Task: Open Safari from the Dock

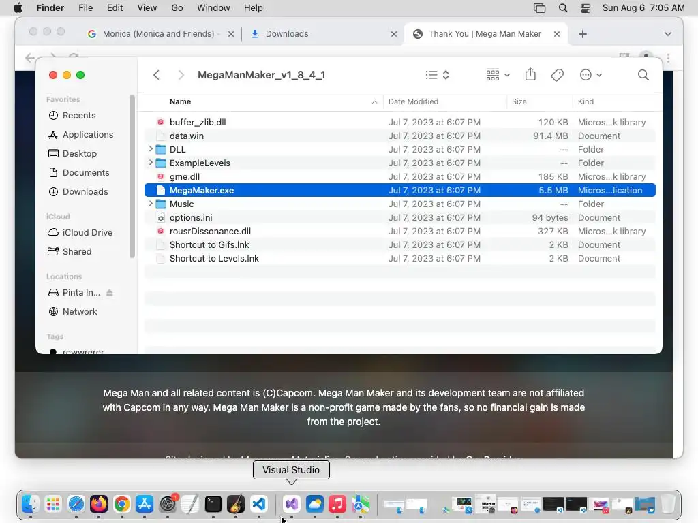Action: coord(76,504)
